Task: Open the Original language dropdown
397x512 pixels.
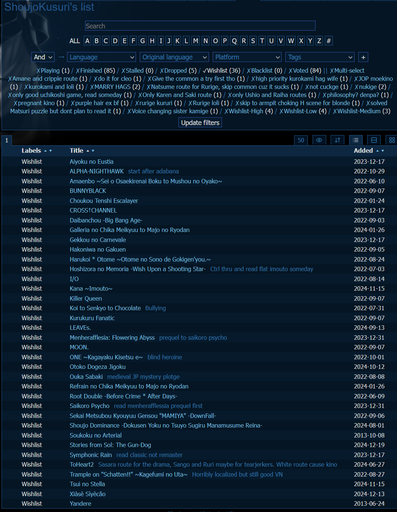Action: [x=174, y=57]
